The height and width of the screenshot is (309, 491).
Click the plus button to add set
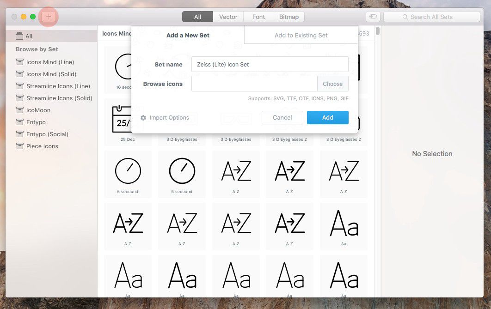tap(49, 17)
